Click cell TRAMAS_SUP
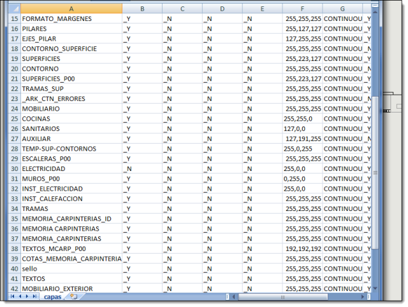408x307 pixels. pyautogui.click(x=71, y=89)
